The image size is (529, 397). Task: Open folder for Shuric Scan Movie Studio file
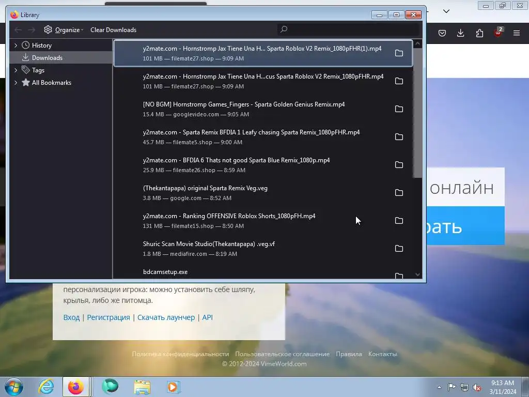click(399, 249)
